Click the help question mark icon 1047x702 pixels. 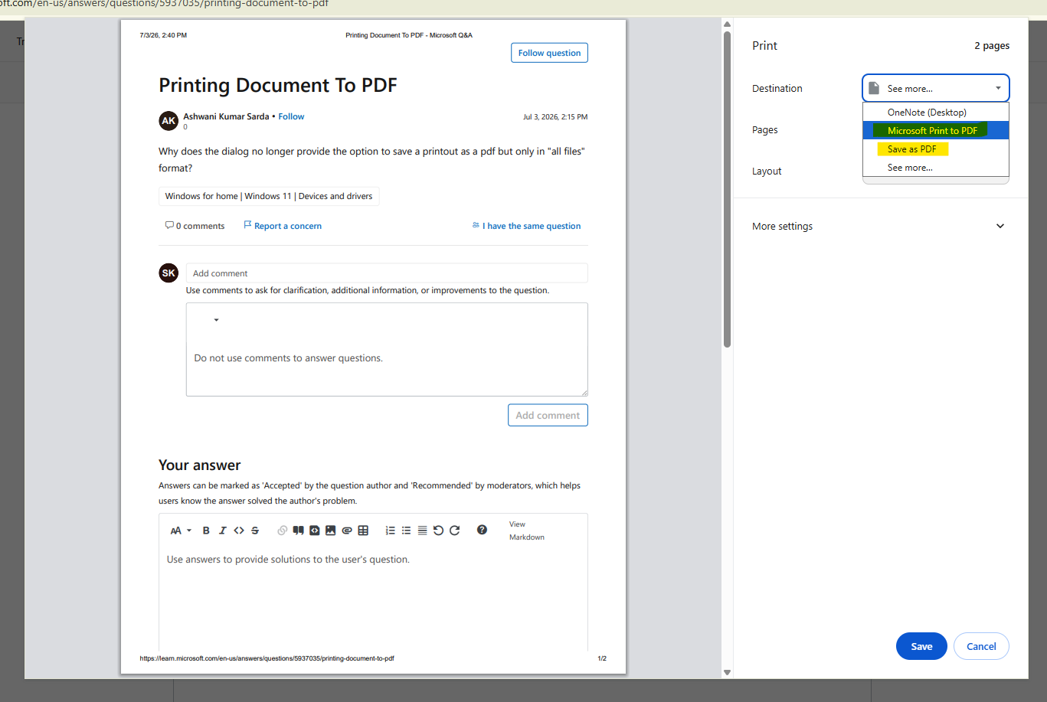[482, 530]
